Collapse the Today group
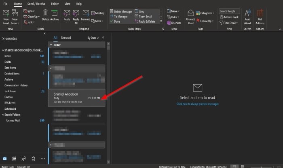 (51, 45)
